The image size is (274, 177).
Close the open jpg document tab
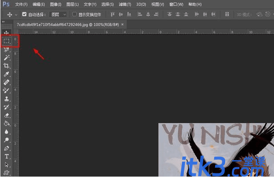pyautogui.click(x=122, y=24)
